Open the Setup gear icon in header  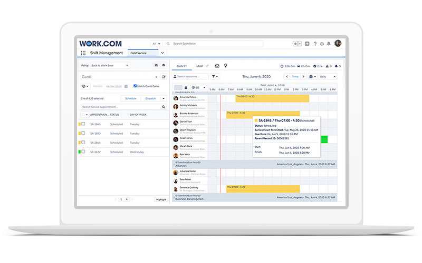point(322,44)
